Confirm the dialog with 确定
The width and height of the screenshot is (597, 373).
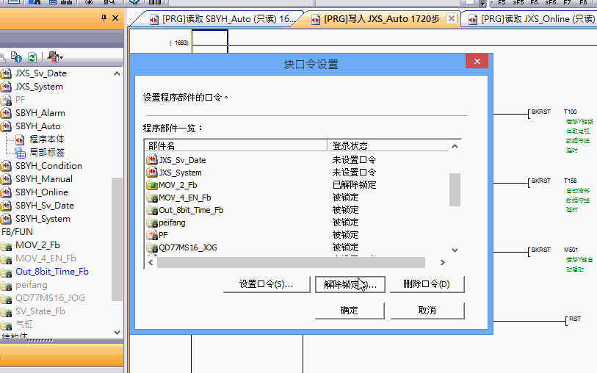click(x=350, y=311)
